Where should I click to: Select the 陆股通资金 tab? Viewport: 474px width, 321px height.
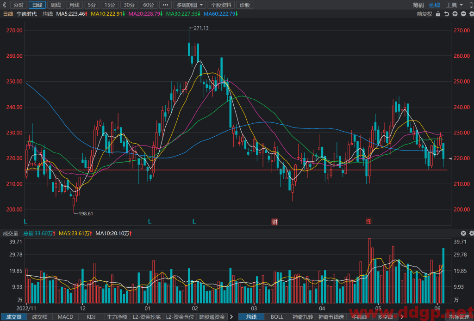[212, 317]
